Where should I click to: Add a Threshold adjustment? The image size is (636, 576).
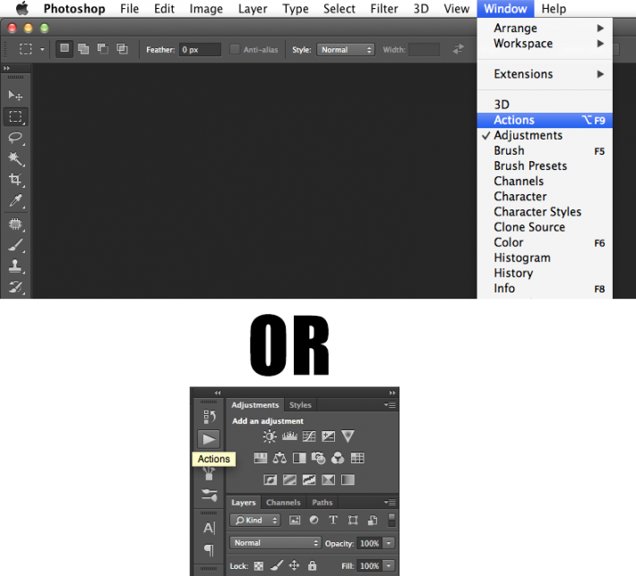(309, 480)
